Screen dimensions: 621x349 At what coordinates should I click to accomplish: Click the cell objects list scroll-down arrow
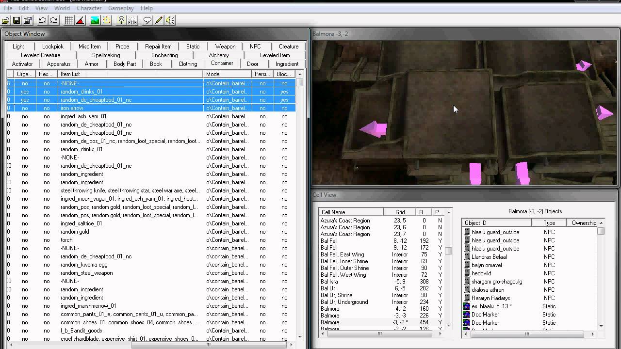(601, 326)
